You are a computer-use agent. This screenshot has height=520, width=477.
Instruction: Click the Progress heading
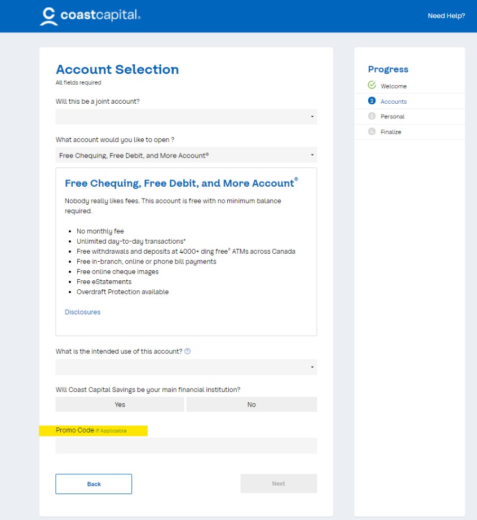coord(388,69)
